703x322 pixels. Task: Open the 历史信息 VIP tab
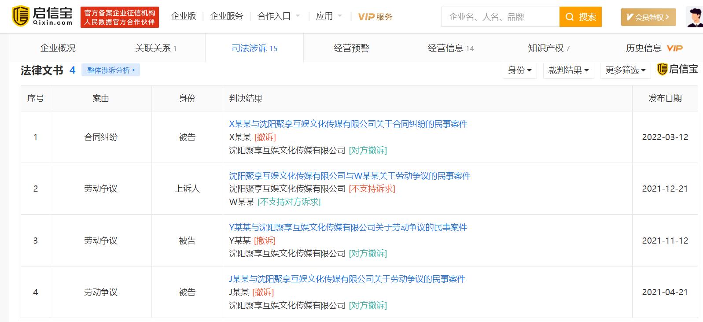pos(654,48)
